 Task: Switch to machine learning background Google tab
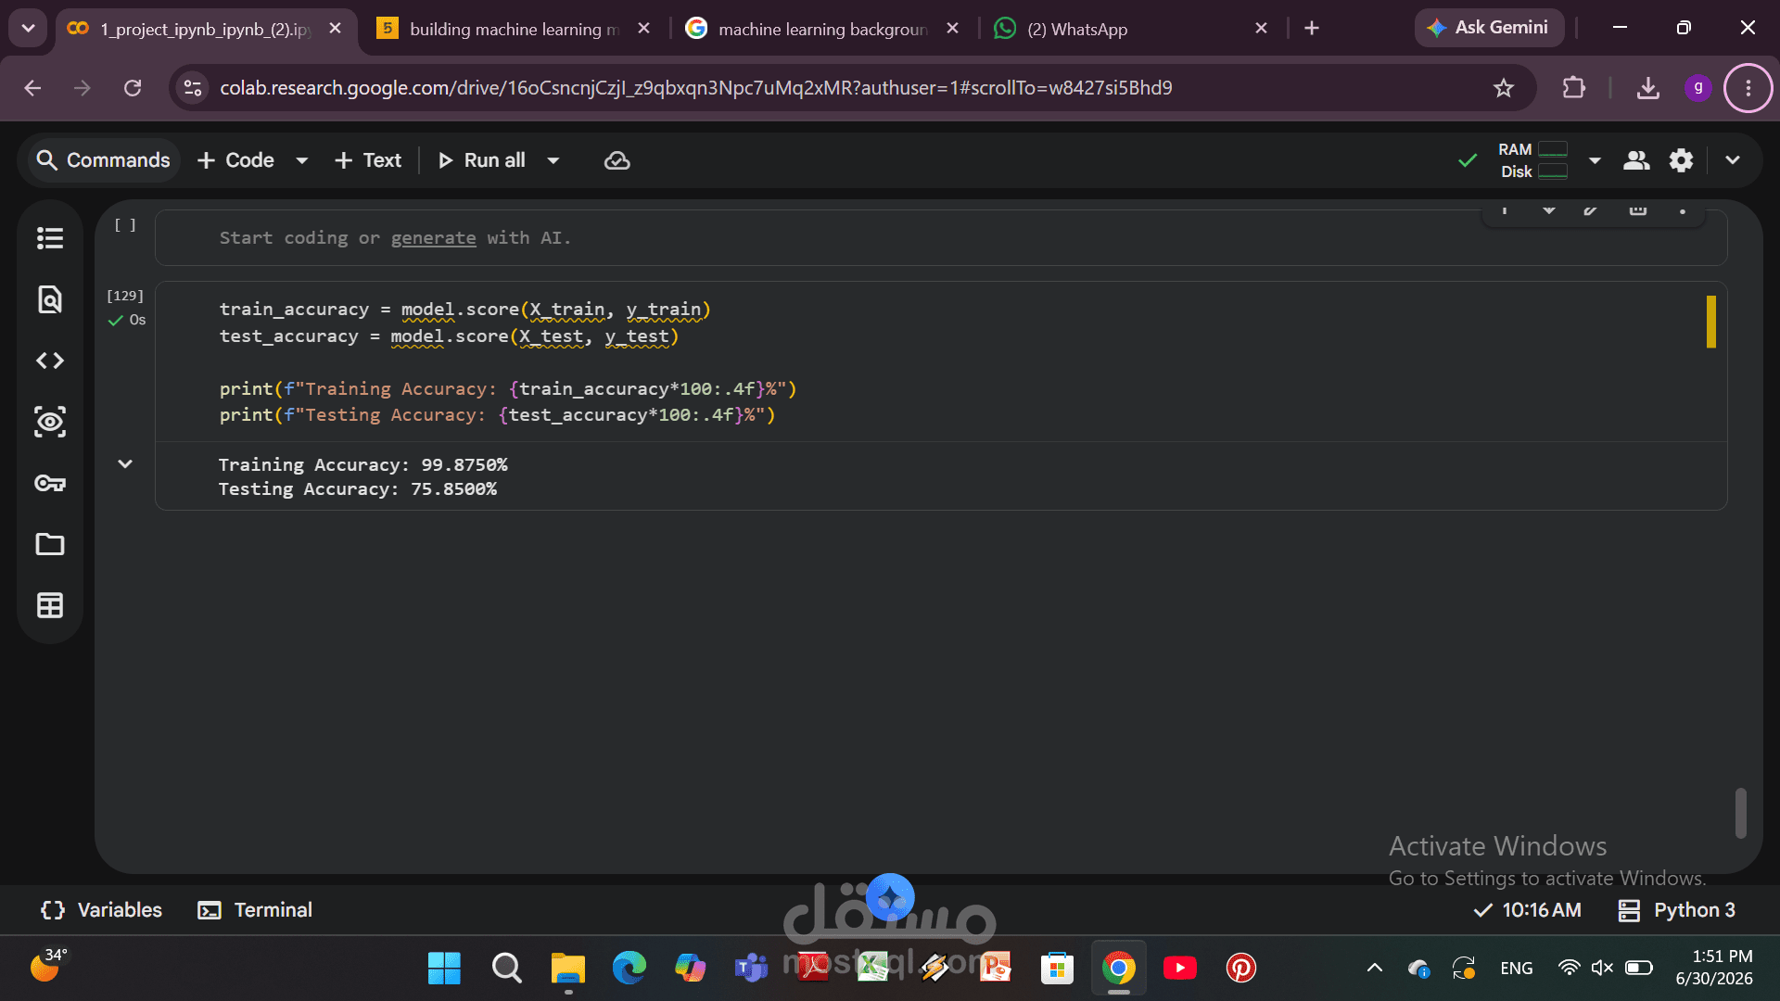822,29
